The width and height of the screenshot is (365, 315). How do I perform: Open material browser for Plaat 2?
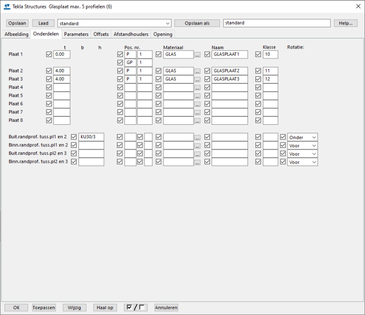coord(197,71)
